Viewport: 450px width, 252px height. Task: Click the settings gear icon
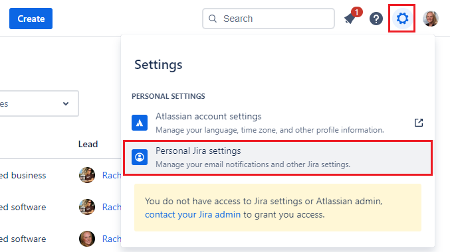pos(402,19)
